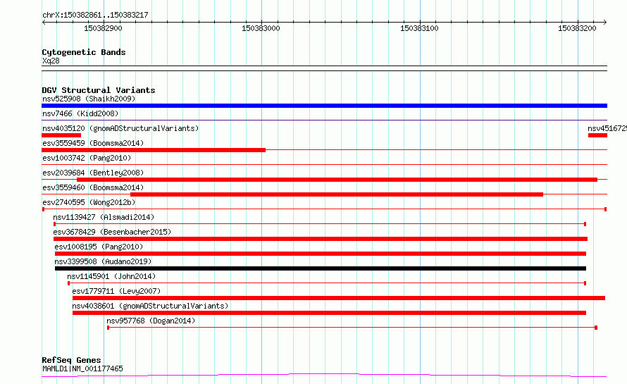Click esv1003742 (Pang2010) variant label
The width and height of the screenshot is (627, 384).
point(87,158)
